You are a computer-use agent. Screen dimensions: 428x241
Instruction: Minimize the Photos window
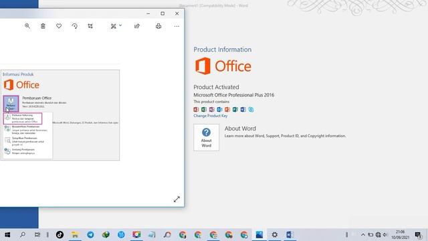pos(148,13)
